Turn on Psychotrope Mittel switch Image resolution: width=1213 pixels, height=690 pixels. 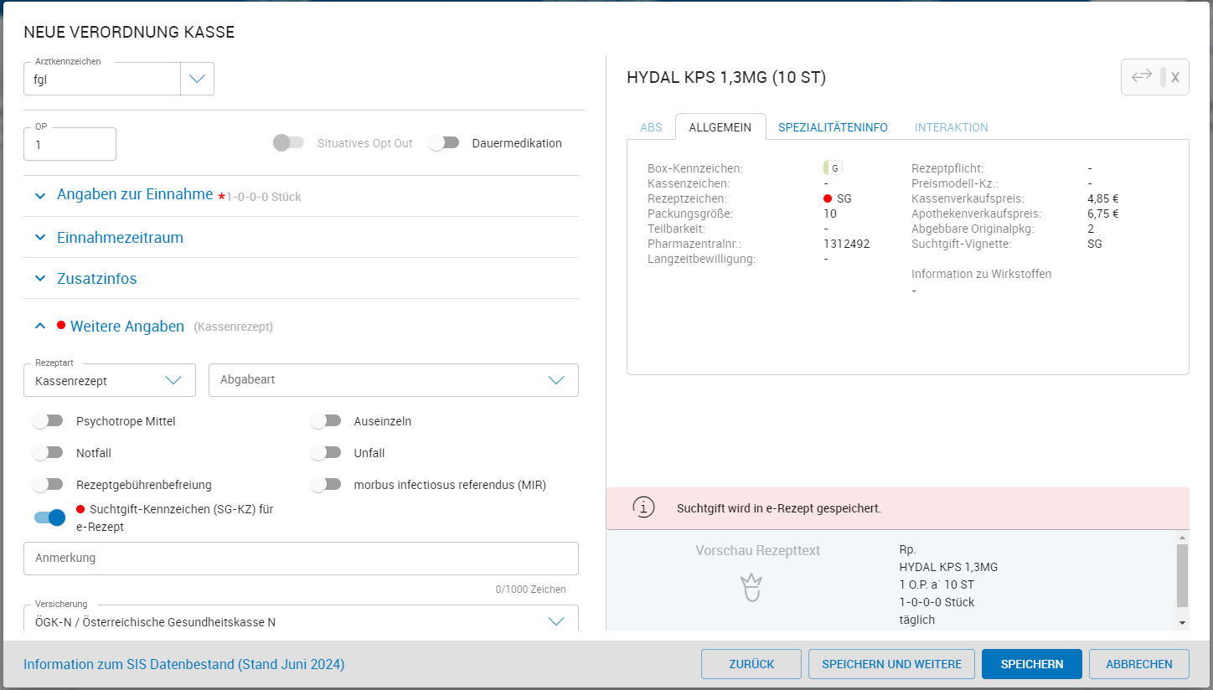tap(48, 421)
